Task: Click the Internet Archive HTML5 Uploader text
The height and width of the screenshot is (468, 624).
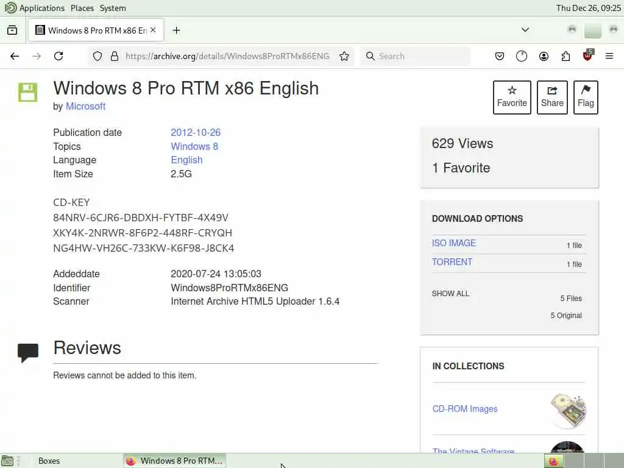Action: [x=255, y=301]
